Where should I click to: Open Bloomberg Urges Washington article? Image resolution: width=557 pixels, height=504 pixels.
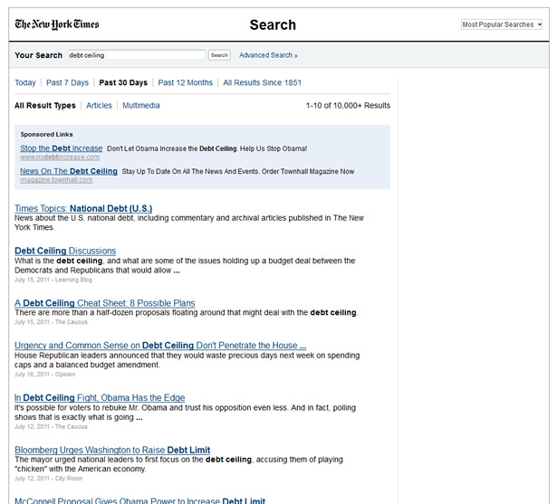click(112, 450)
